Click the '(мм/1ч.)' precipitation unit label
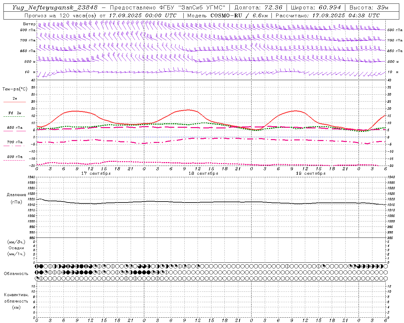The image size is (404, 323). pos(16,254)
